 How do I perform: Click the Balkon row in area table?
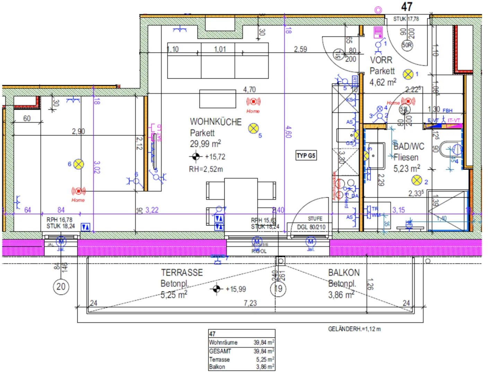242,367
